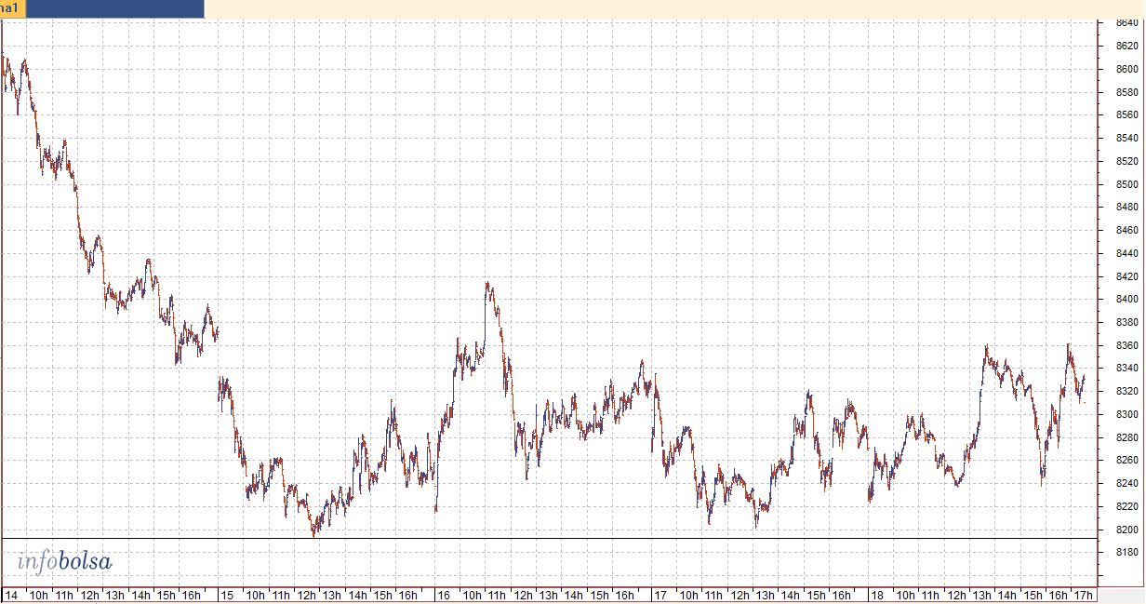The width and height of the screenshot is (1146, 604).
Task: Click the lowest price point on day 15
Action: 313,535
